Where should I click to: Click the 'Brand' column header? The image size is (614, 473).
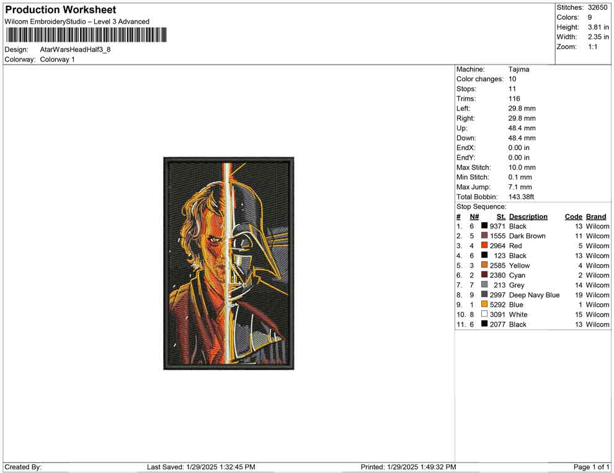tap(596, 217)
